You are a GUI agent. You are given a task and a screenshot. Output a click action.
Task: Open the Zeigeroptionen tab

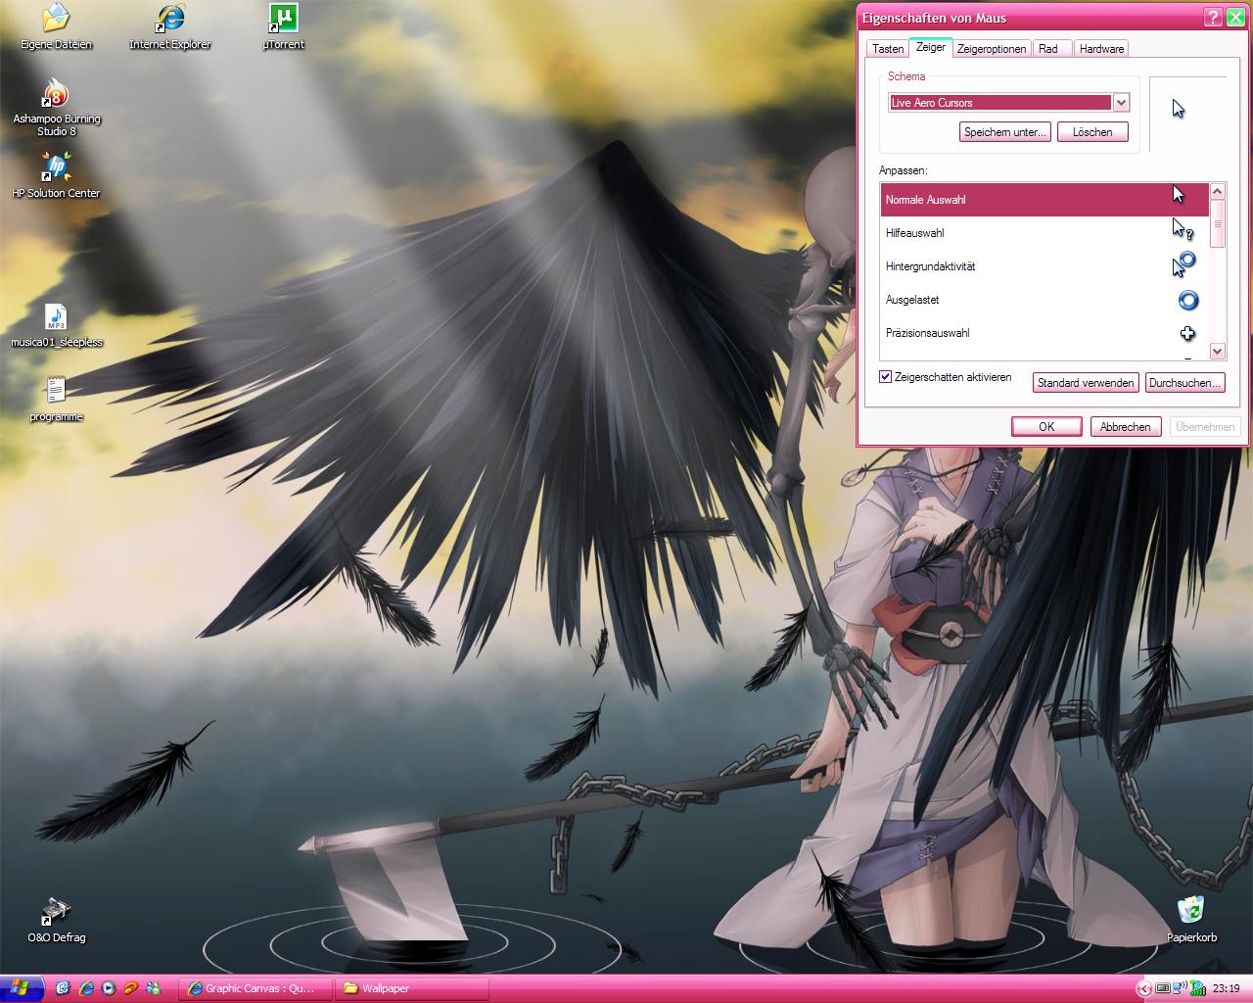pyautogui.click(x=992, y=49)
